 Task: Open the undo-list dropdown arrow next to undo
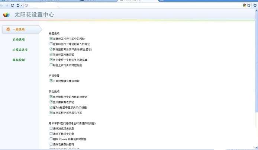[22, 6]
